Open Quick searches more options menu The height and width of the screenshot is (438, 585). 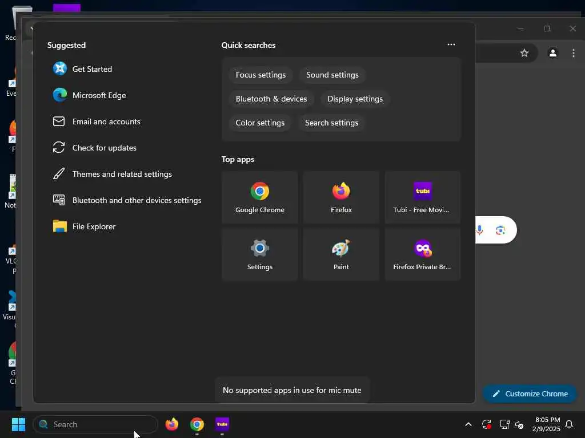(x=451, y=44)
